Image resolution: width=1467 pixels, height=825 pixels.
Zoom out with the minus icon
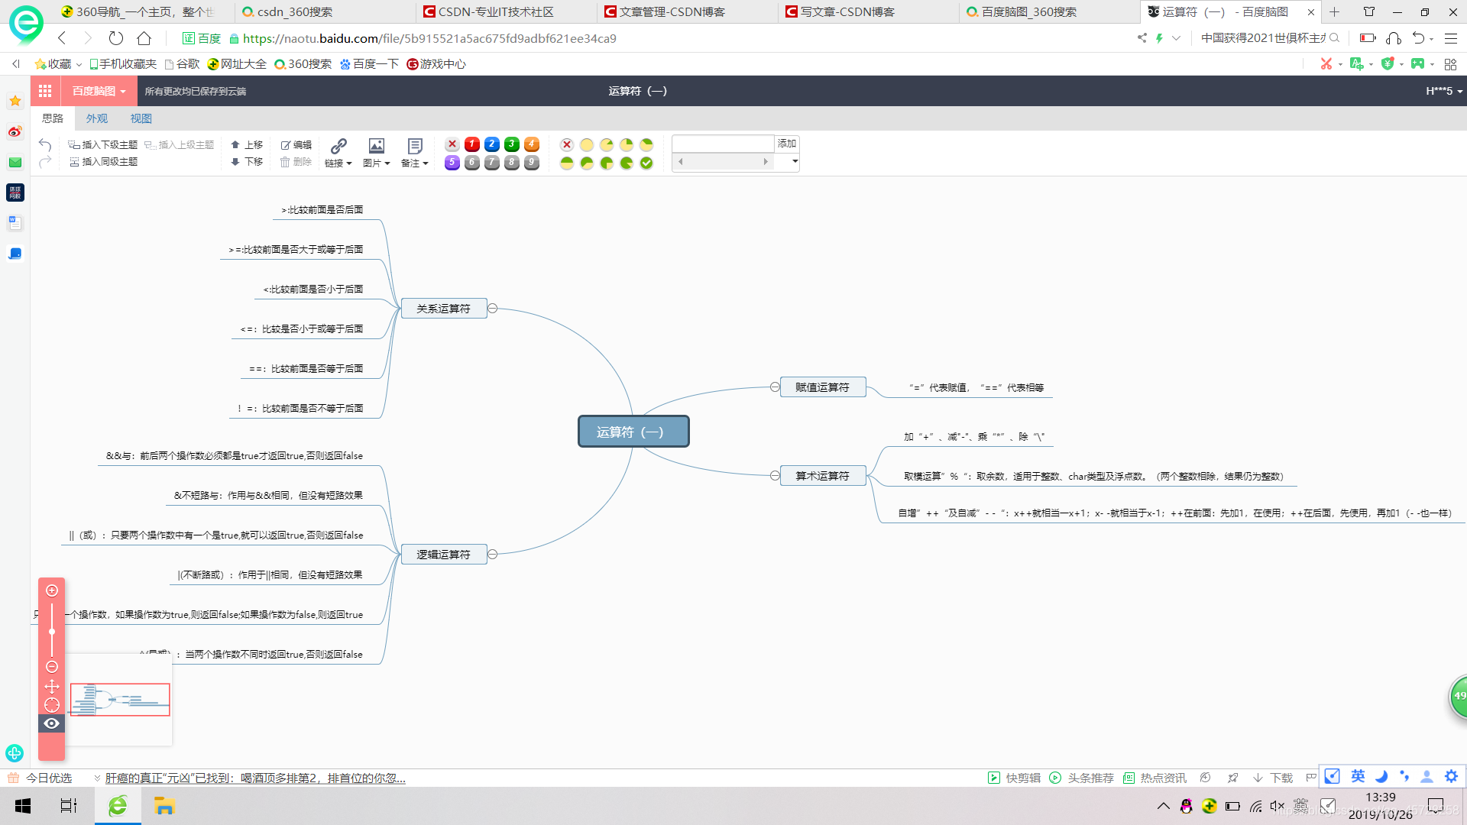[x=52, y=667]
